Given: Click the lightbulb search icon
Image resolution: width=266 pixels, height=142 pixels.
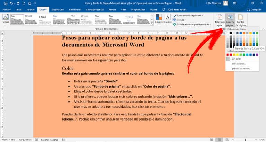Looking at the screenshot, I should coord(163,10).
